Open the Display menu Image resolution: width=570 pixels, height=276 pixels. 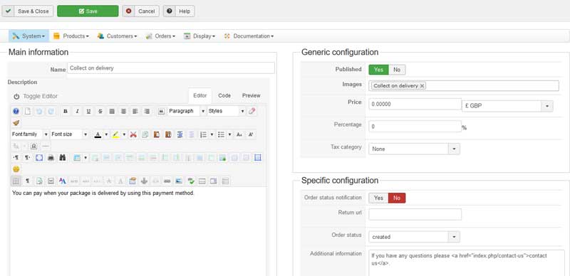pos(199,36)
